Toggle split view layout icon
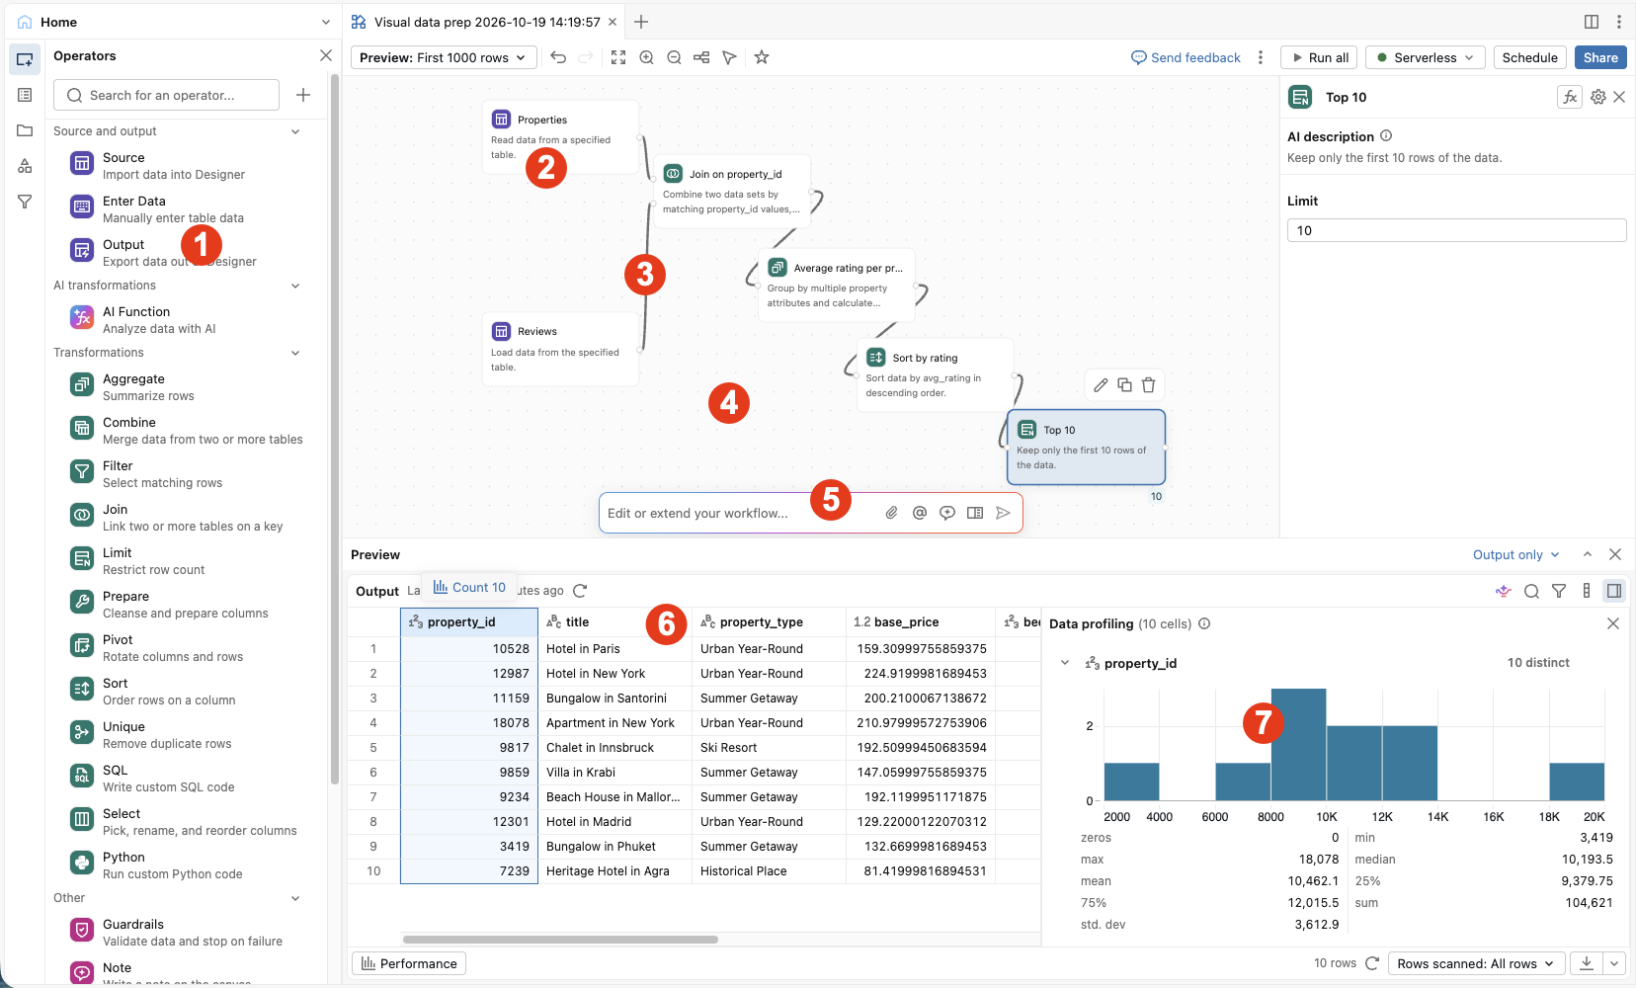Image resolution: width=1636 pixels, height=988 pixels. [1592, 22]
